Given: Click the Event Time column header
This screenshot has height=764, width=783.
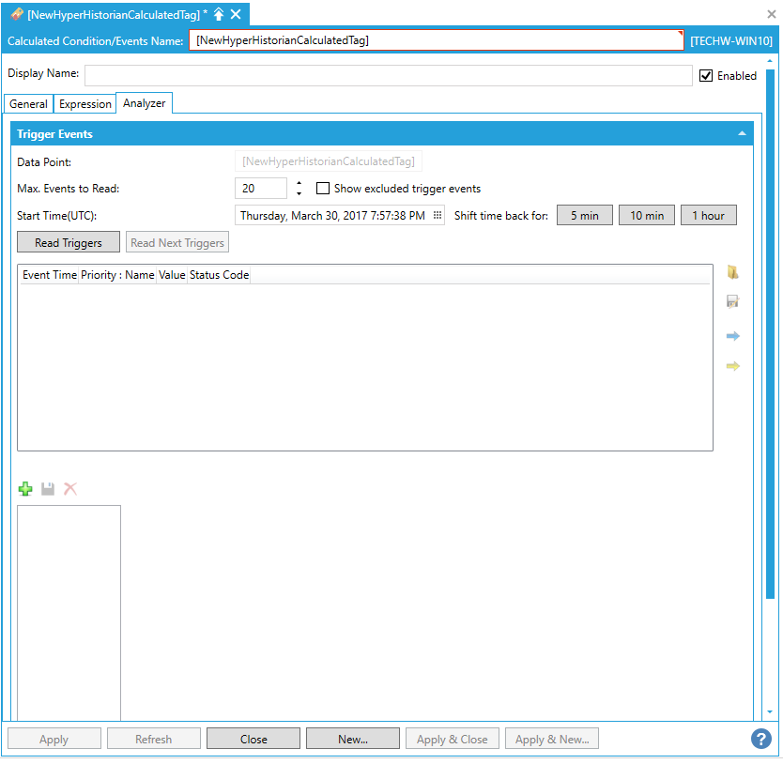Looking at the screenshot, I should (50, 275).
